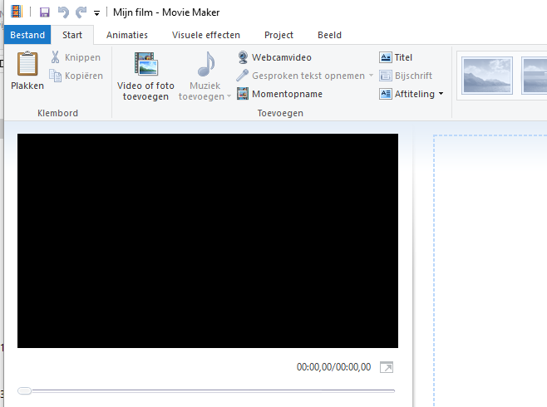Click the Momentopname snapshot icon
The width and height of the screenshot is (547, 407).
[x=243, y=94]
